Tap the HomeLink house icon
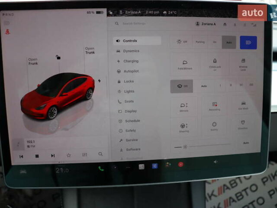Screen dimensions: 277x208 click(225, 24)
